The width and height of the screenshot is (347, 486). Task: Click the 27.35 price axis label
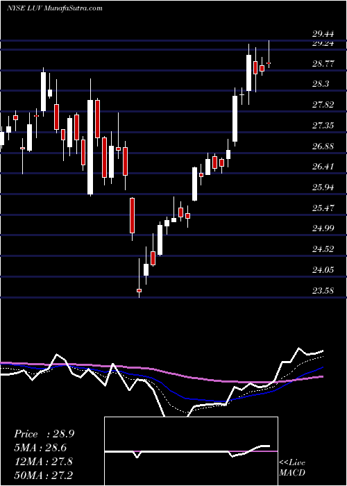[323, 126]
